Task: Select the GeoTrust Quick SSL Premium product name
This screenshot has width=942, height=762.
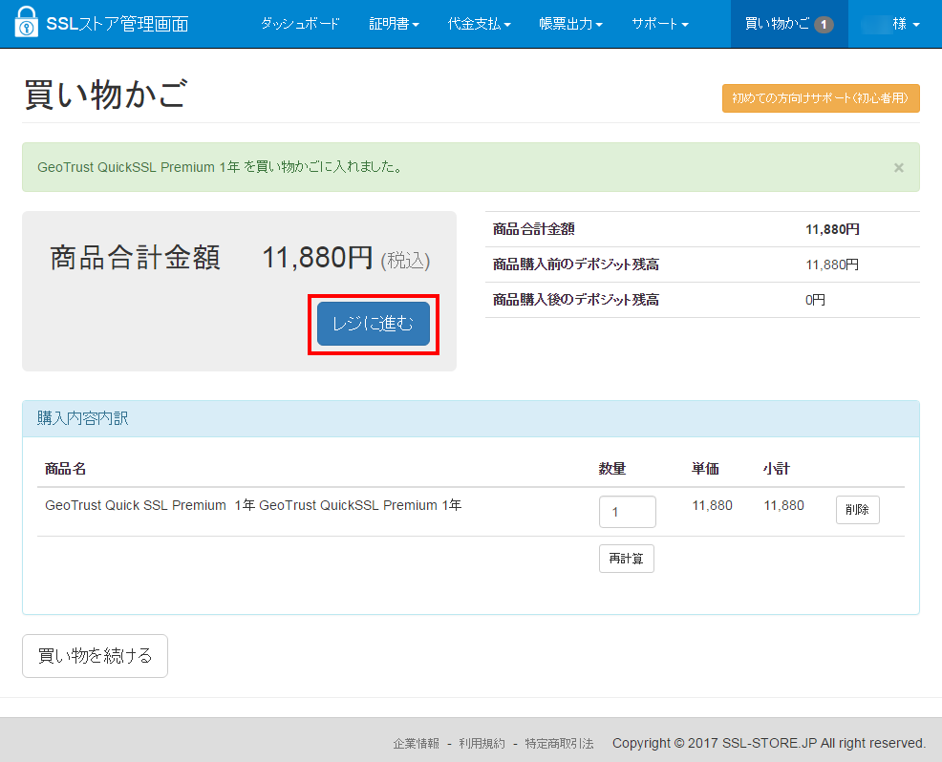Action: 253,505
